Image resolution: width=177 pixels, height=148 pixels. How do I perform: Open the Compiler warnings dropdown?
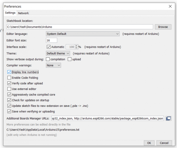click(53, 65)
